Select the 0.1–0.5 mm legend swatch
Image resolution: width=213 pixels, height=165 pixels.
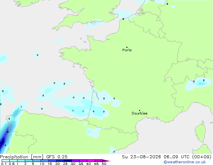click(6, 161)
